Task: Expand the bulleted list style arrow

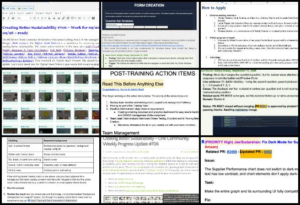Action: (x=38, y=18)
